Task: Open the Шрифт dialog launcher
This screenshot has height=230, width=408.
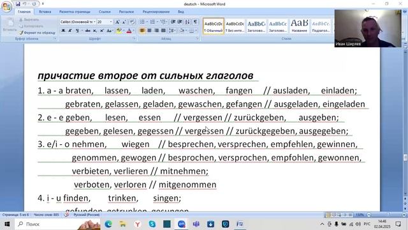Action: [135, 38]
